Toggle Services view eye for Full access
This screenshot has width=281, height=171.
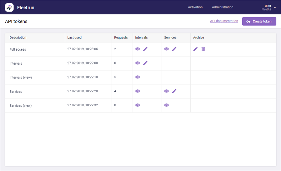click(x=167, y=49)
